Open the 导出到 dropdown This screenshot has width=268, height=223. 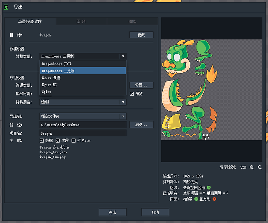point(83,116)
